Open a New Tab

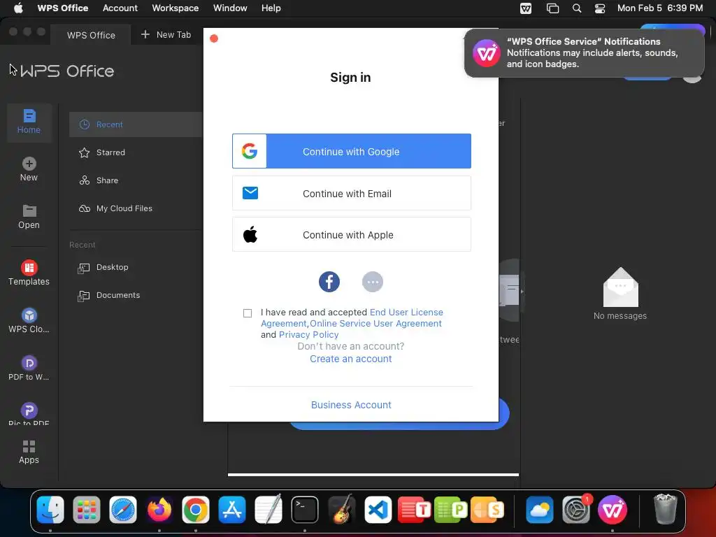pos(166,35)
